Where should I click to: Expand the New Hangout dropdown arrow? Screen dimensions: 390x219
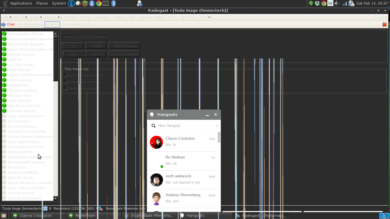pos(217,126)
